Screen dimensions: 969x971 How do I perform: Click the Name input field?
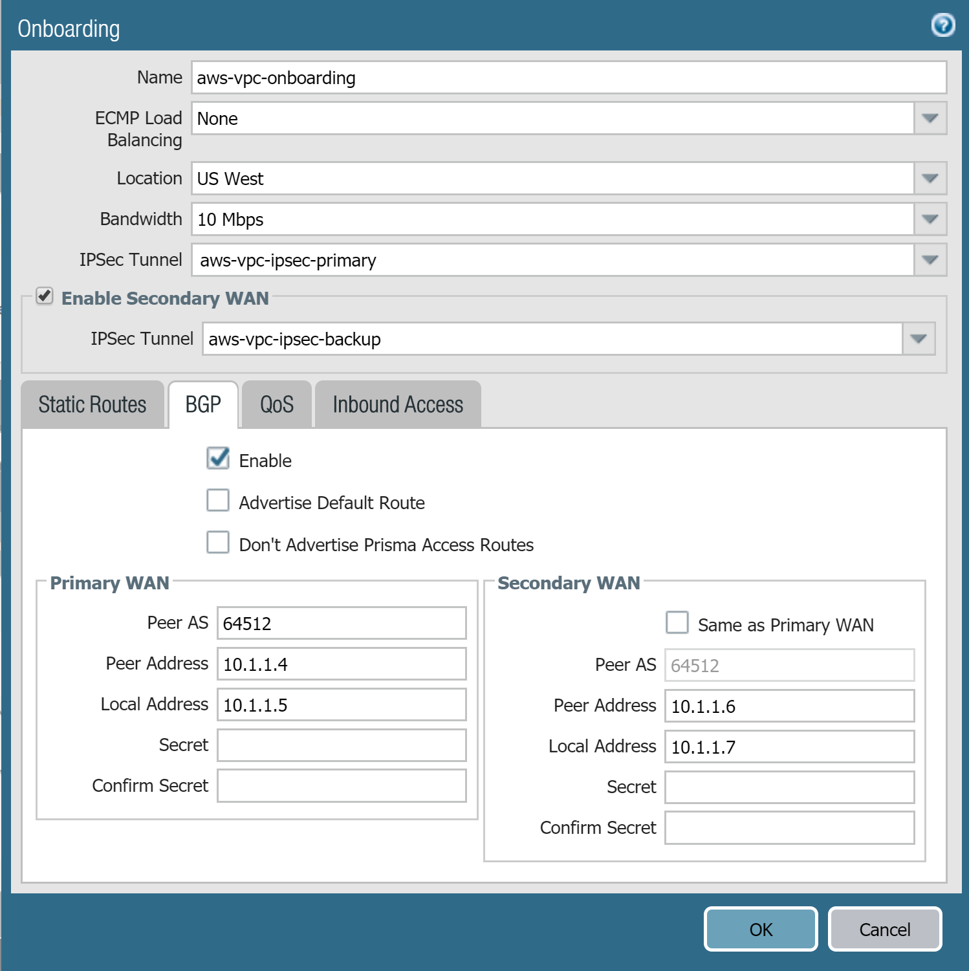point(568,78)
